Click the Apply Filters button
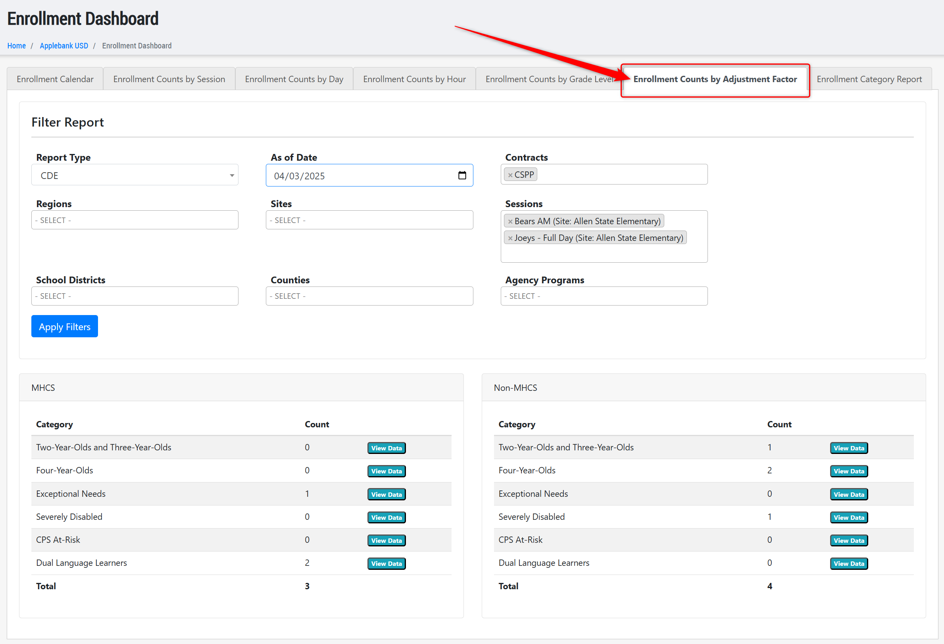Image resolution: width=944 pixels, height=644 pixels. click(65, 327)
